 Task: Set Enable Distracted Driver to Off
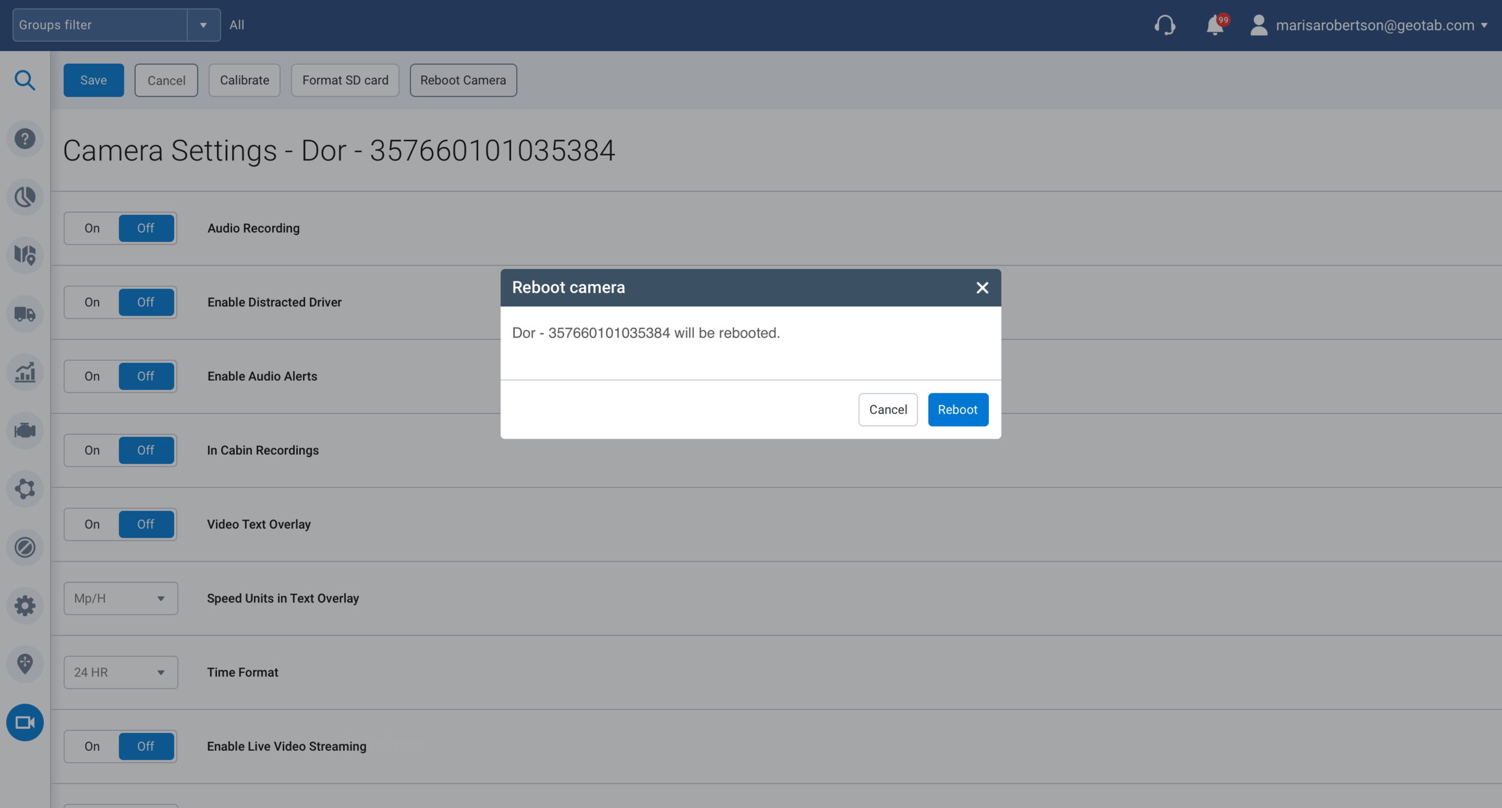click(146, 302)
